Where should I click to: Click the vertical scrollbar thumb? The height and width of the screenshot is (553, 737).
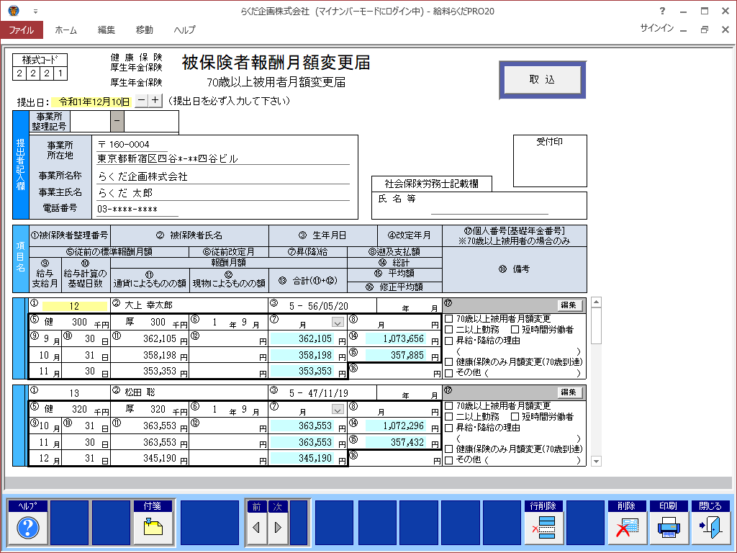(596, 325)
